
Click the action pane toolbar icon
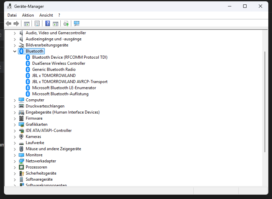tap(56, 24)
